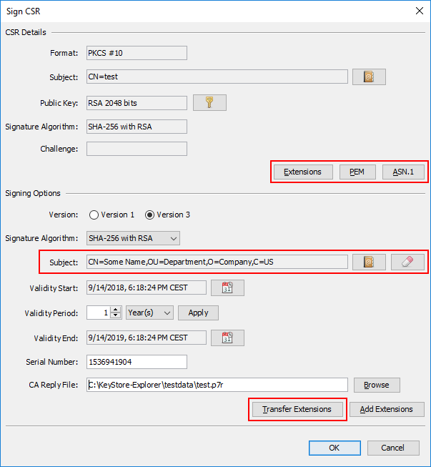The image size is (431, 467).
Task: Click Transfer Extensions button
Action: pos(297,409)
